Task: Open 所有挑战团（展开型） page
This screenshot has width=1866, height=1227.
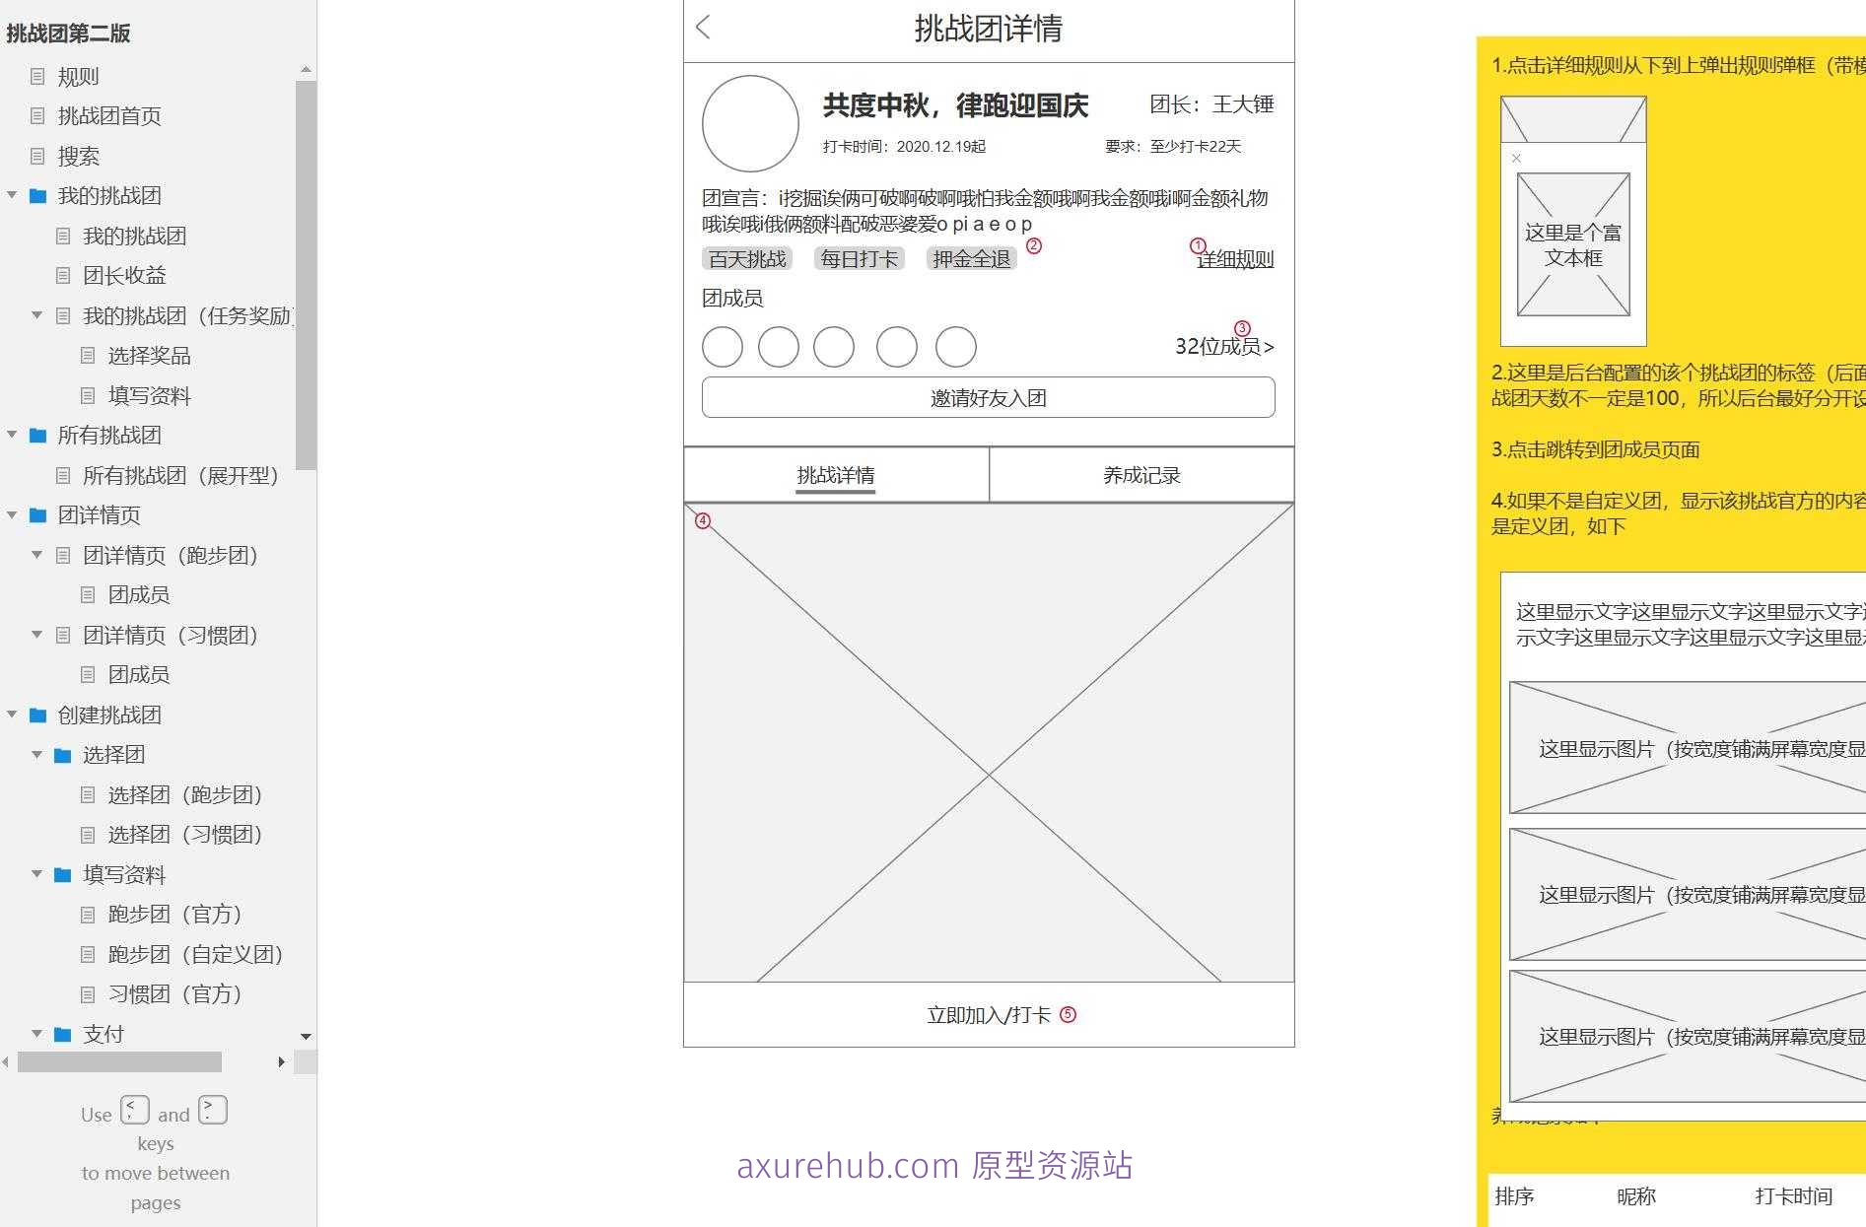Action: (185, 475)
